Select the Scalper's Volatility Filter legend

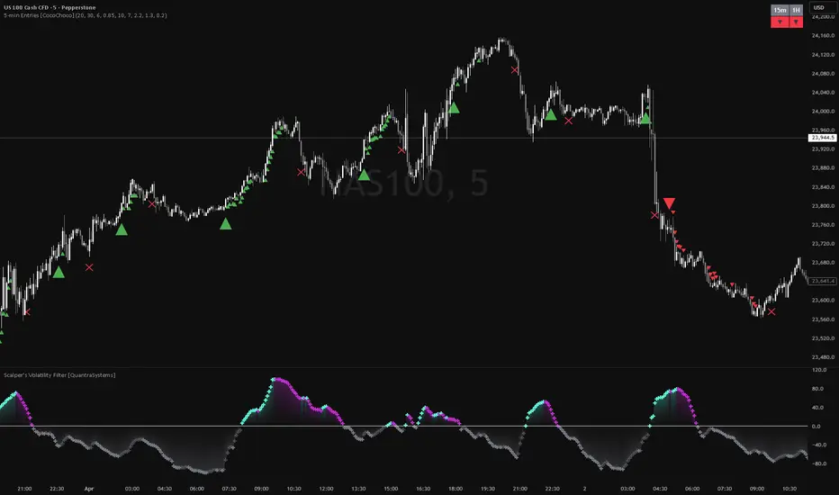59,375
